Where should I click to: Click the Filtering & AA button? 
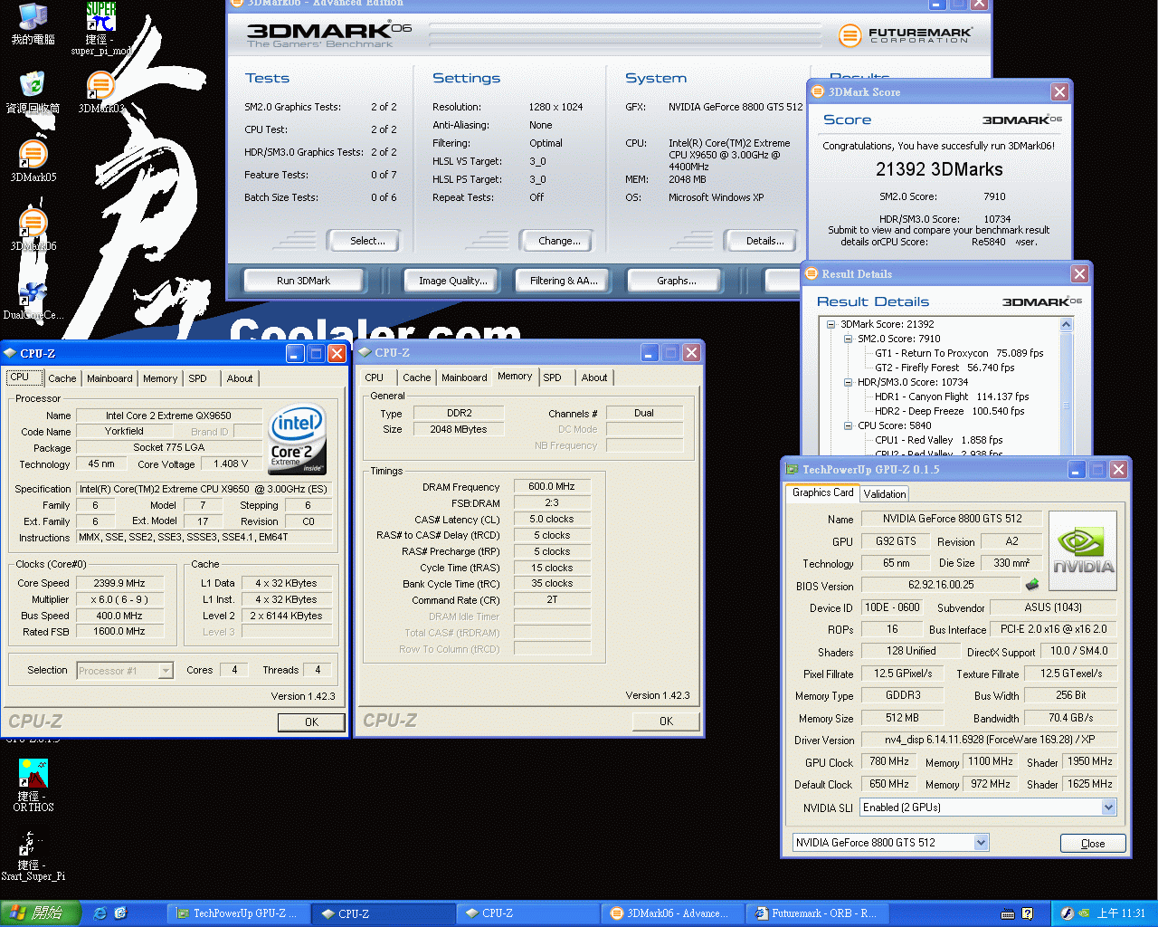564,281
